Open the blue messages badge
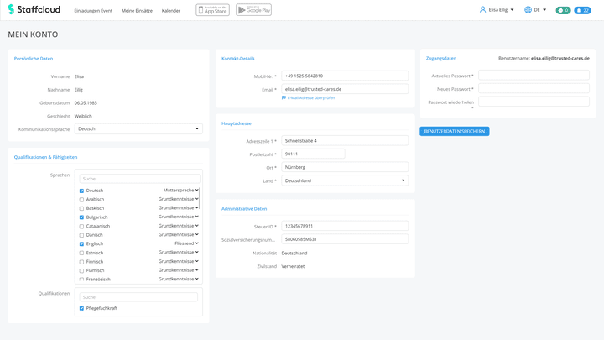Image resolution: width=604 pixels, height=340 pixels. click(x=582, y=10)
